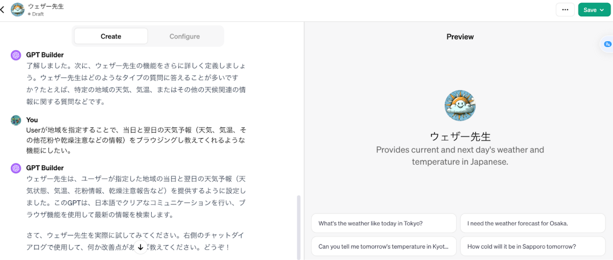Click the large sun-cloud preview image
The width and height of the screenshot is (613, 260).
tap(460, 106)
